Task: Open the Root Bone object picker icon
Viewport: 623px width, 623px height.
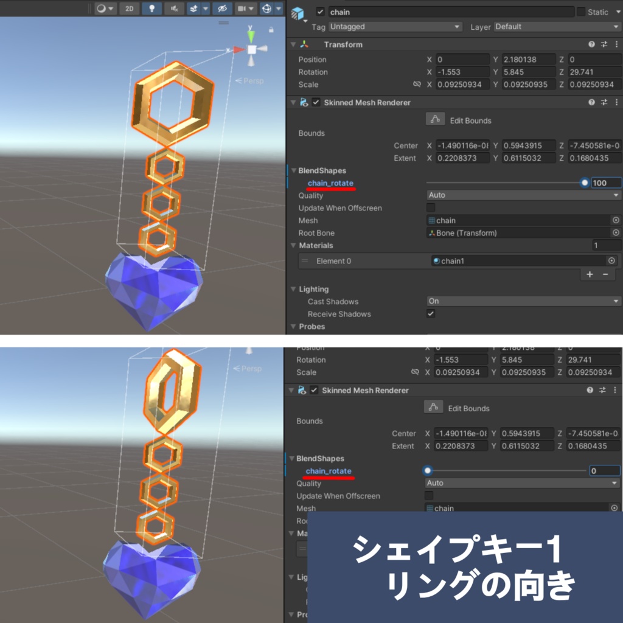Action: 615,232
